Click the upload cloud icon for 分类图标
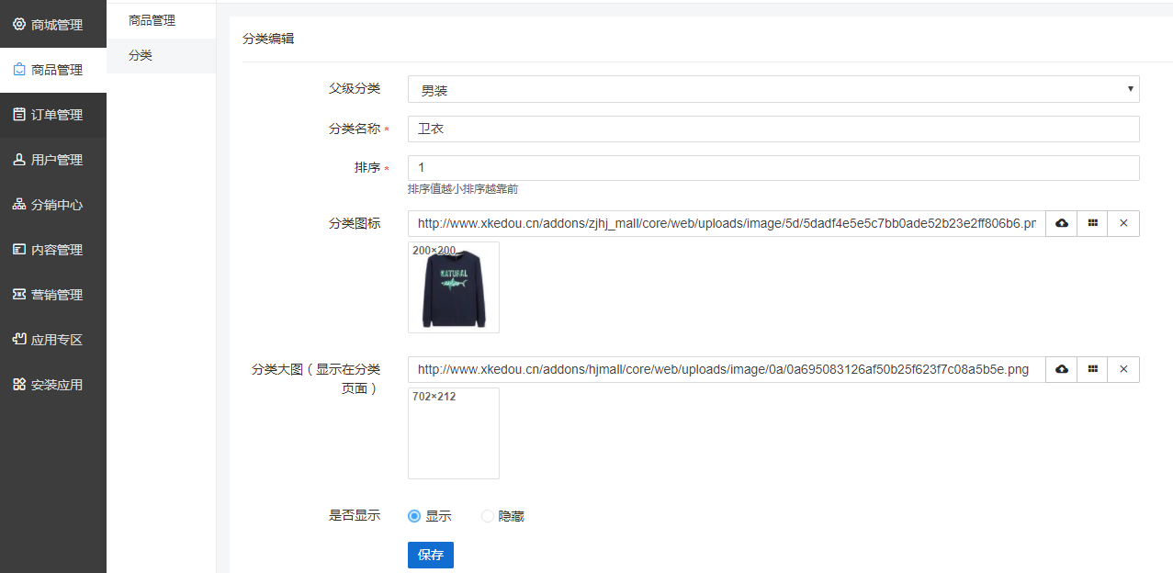1173x573 pixels. click(1061, 223)
